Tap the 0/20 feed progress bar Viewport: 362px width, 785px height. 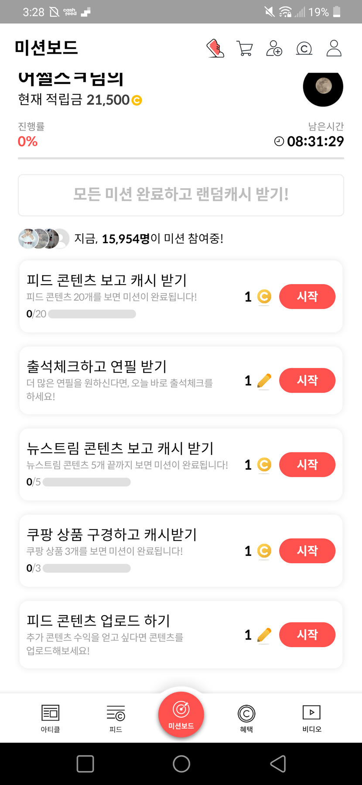[x=92, y=314]
